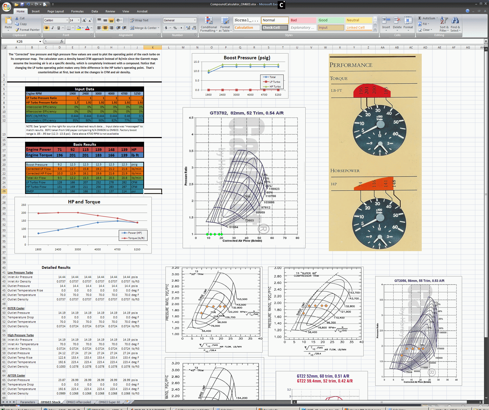This screenshot has height=410, width=489.
Task: Click the Increase Font Size icon
Action: (x=84, y=20)
